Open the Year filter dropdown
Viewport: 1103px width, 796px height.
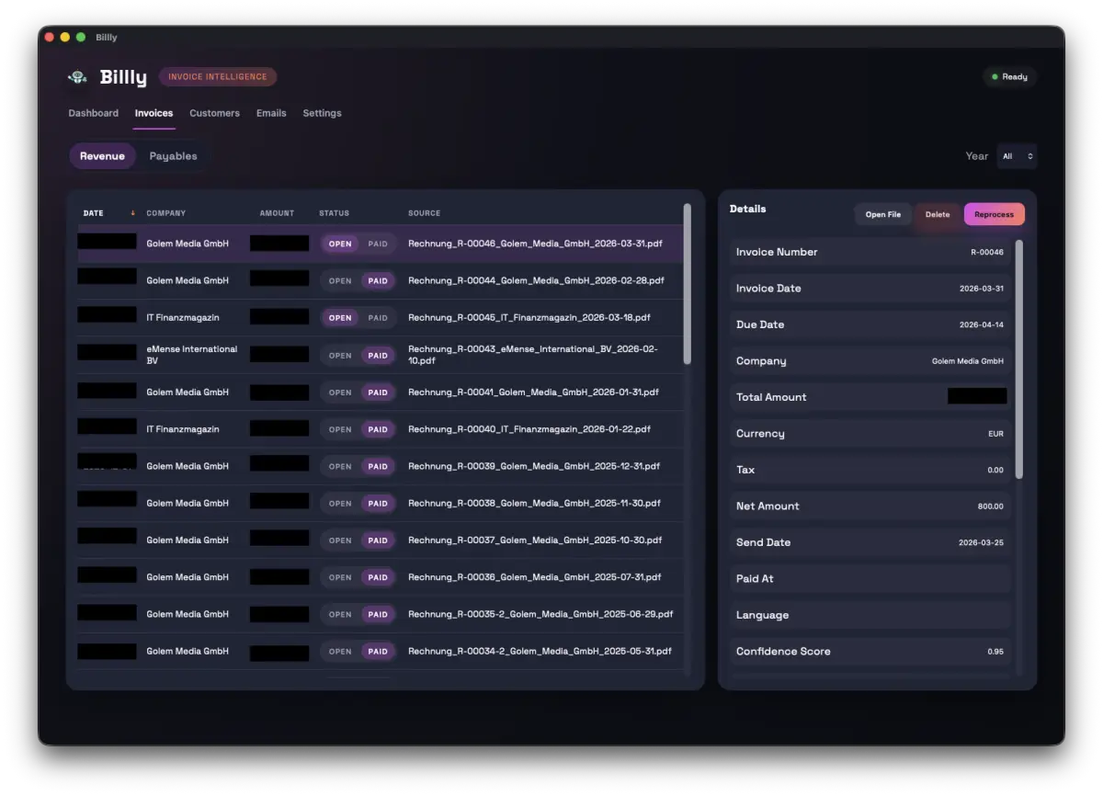point(1017,155)
